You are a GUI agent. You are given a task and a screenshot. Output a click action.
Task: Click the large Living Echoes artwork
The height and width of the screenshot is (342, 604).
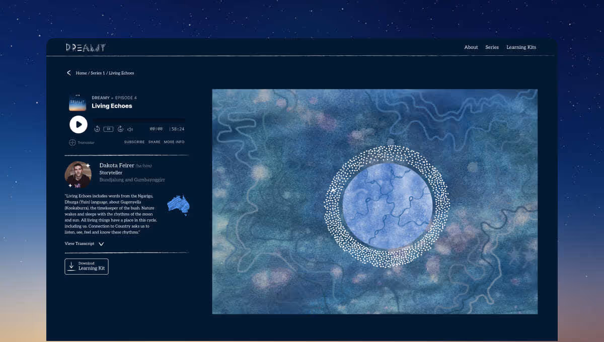[375, 202]
